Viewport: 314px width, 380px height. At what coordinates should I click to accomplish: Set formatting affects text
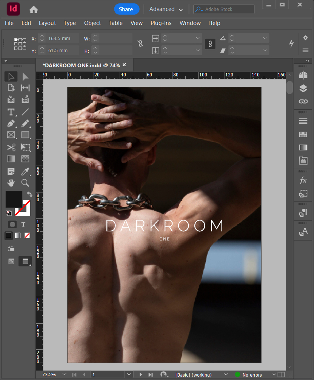click(23, 225)
